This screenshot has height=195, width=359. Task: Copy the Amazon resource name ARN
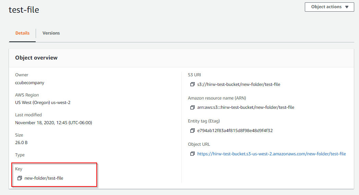click(x=192, y=107)
